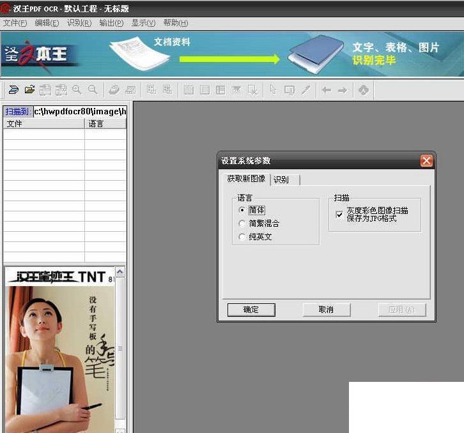The width and height of the screenshot is (464, 433).
Task: Click the arrow pointer tool icon
Action: [x=273, y=89]
